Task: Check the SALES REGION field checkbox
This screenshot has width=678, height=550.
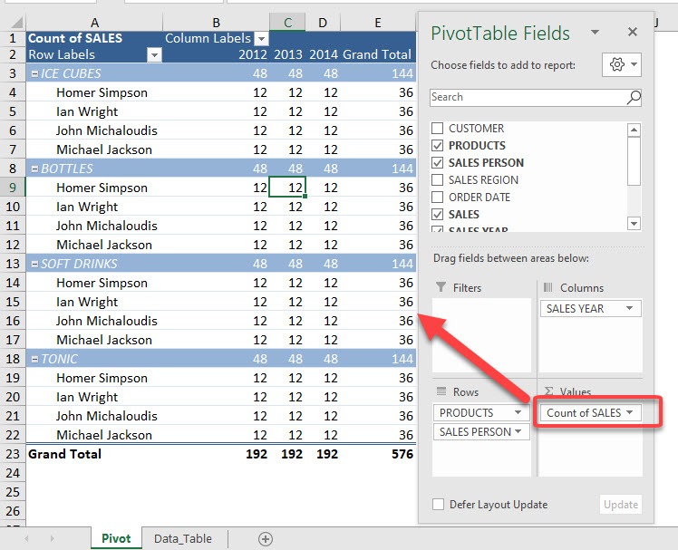Action: click(438, 180)
